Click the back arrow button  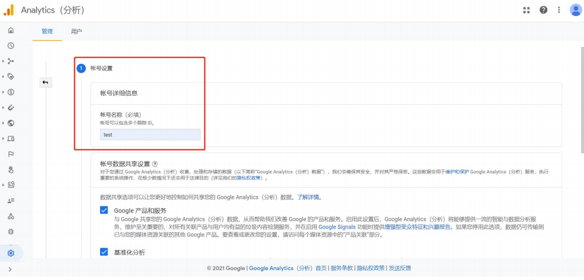tap(45, 82)
